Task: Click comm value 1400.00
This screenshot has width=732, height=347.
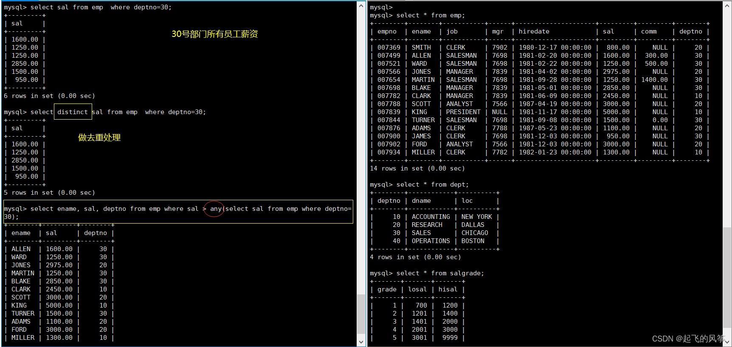Action: [x=654, y=80]
